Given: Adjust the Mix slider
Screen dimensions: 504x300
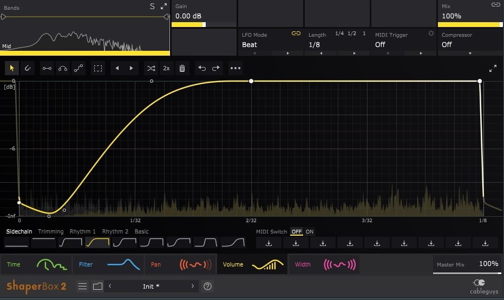Looking at the screenshot, I should click(470, 25).
